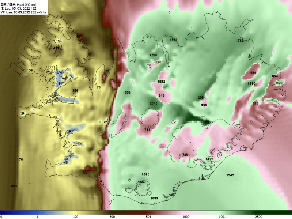The image size is (292, 219).
Task: Click the 1790 map label
Action: coord(153,55)
